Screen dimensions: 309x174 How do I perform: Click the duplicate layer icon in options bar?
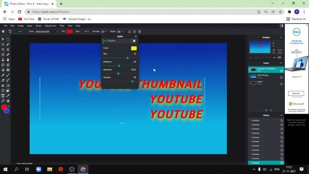point(134,32)
